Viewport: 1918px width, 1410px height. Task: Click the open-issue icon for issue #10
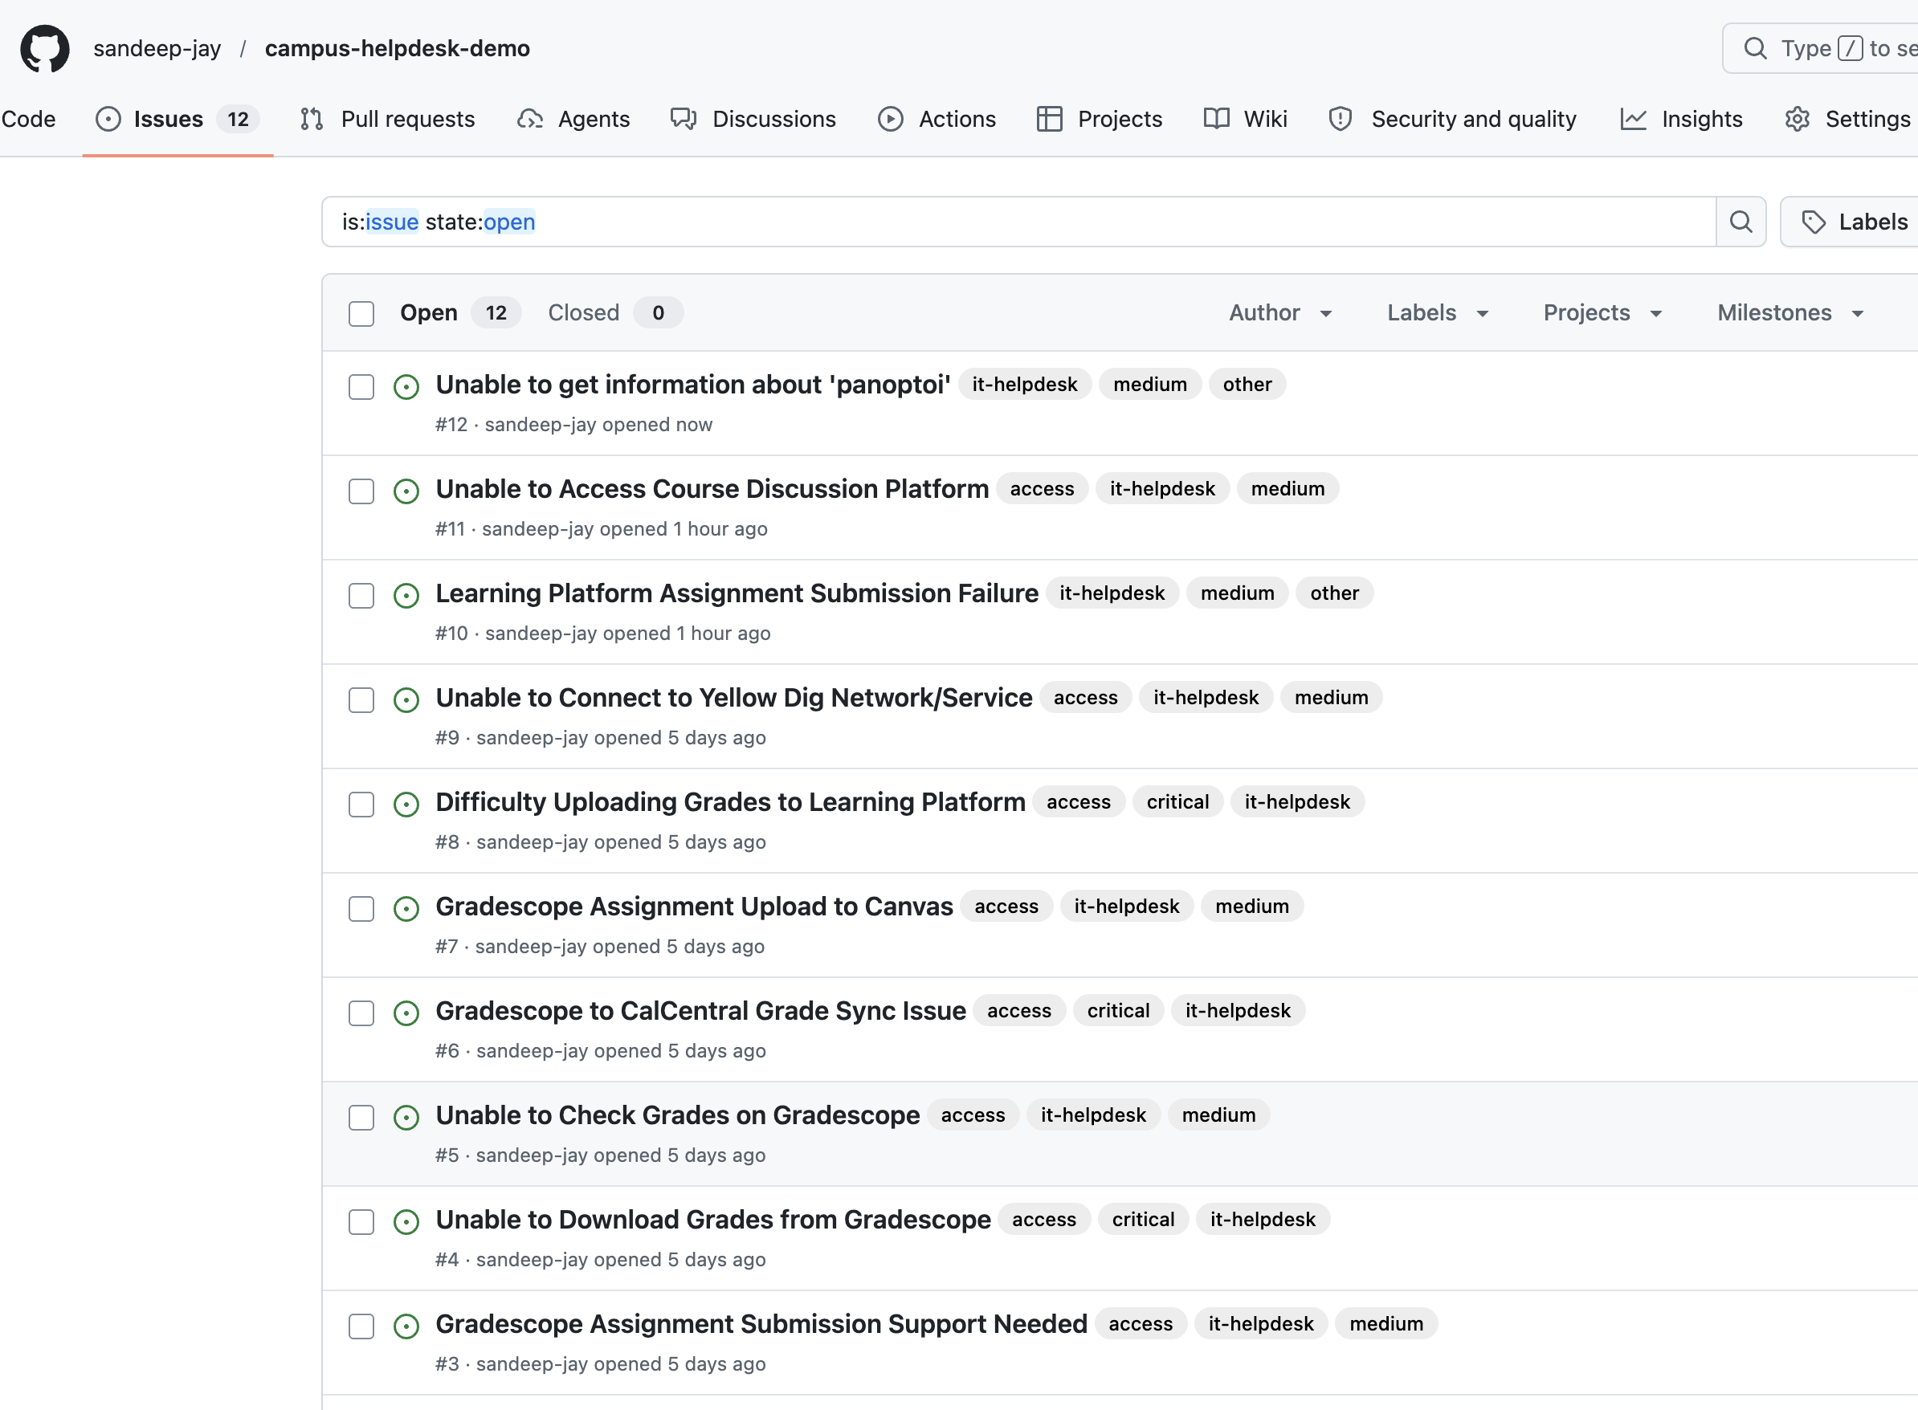tap(406, 596)
